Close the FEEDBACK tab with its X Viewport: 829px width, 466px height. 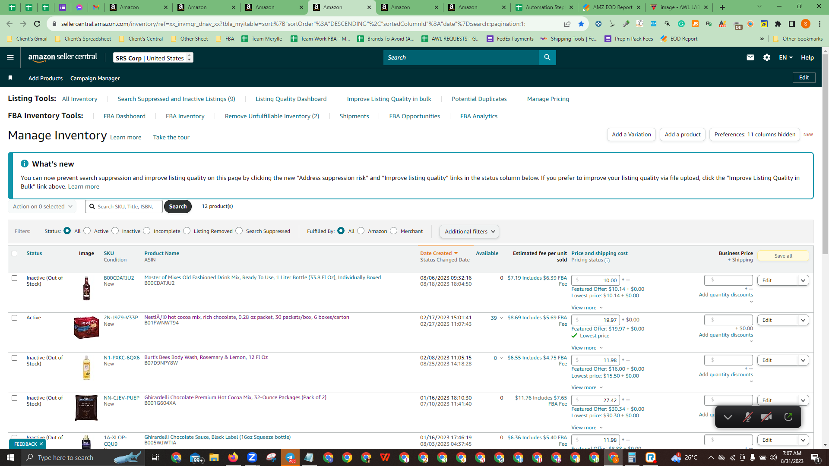tap(41, 444)
